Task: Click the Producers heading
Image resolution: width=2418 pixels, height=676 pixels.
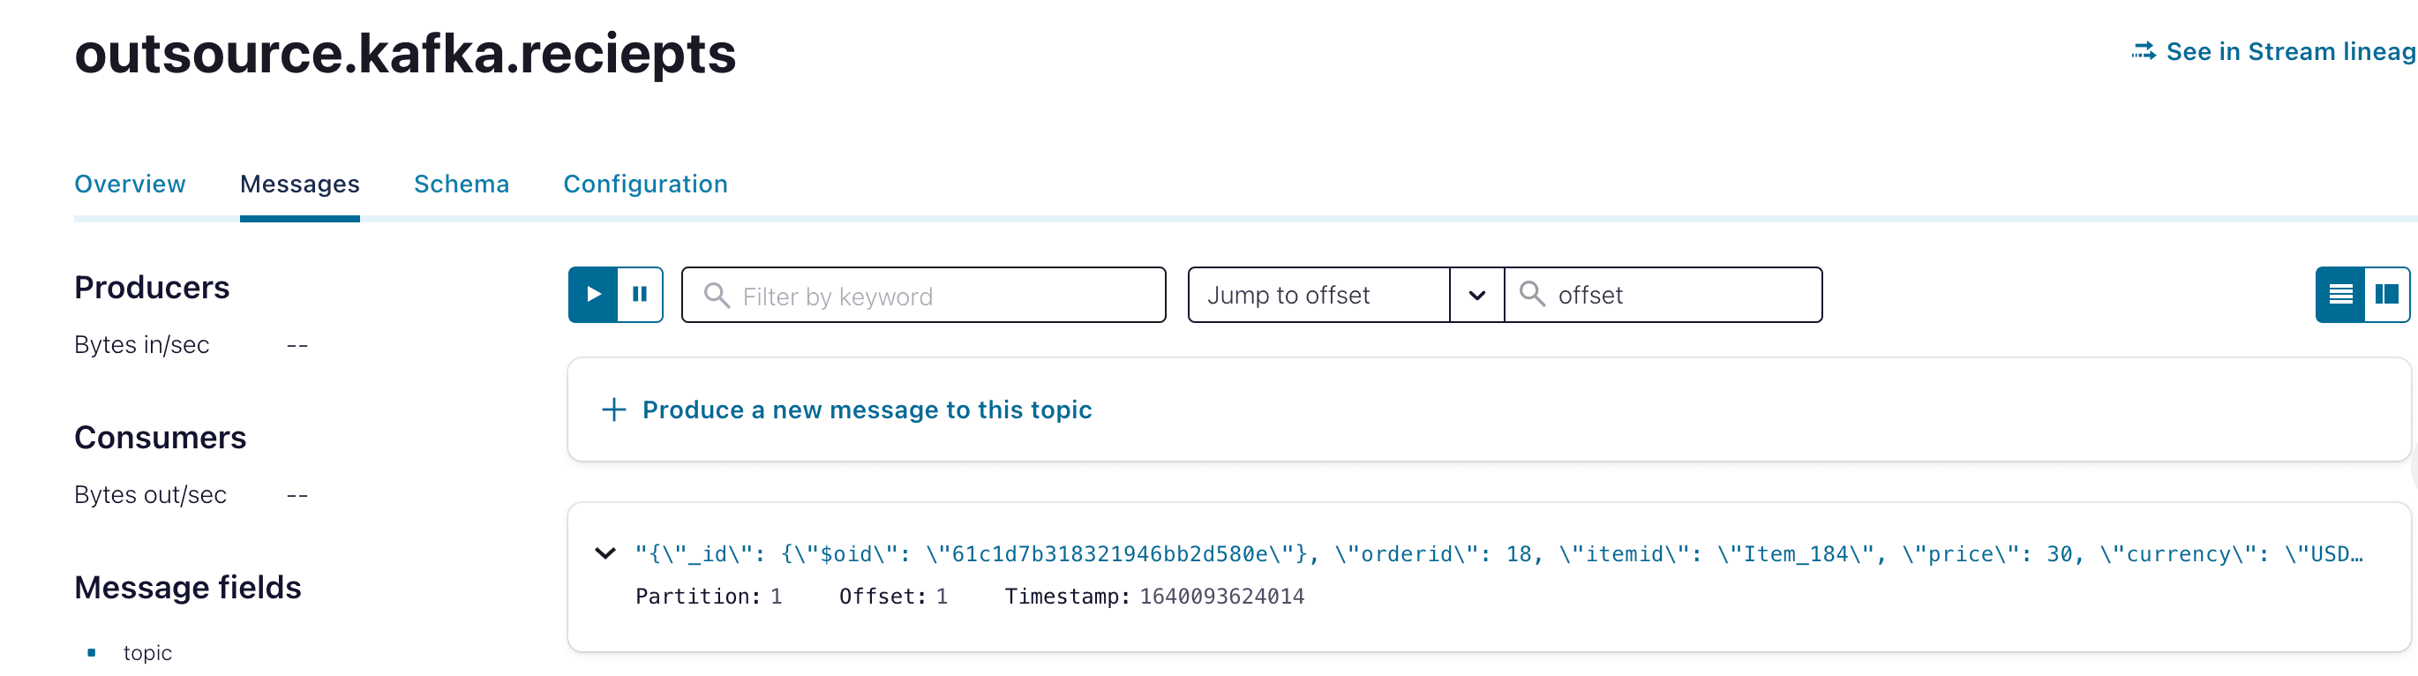Action: [x=151, y=288]
